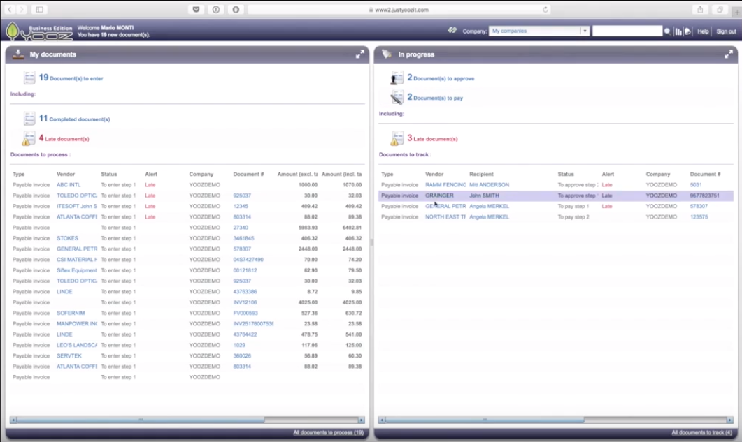Open vendor NORTH EAST in In progress
The image size is (742, 442).
[x=445, y=217]
